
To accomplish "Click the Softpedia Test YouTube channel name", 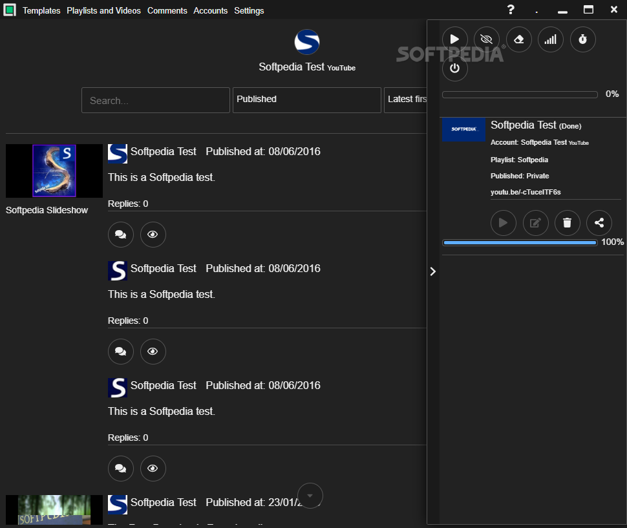I will [x=306, y=67].
